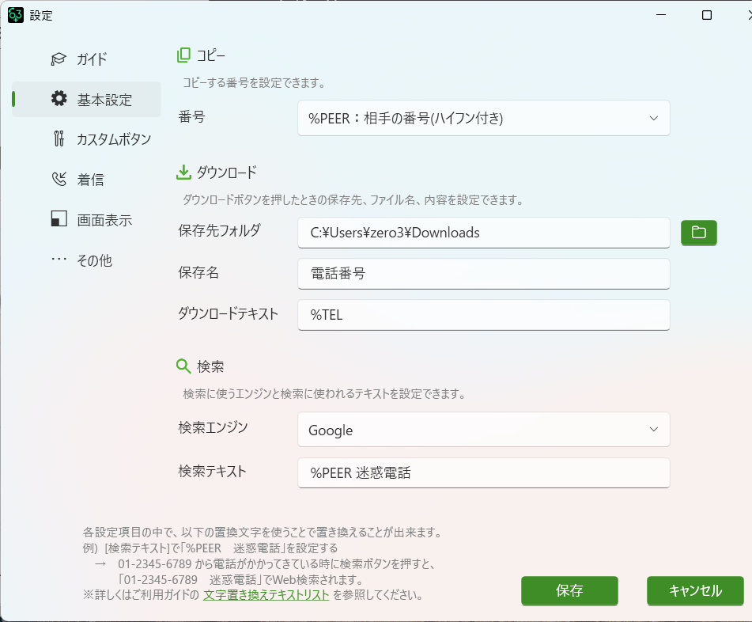Click the app icon in title bar
The image size is (752, 622).
coord(16,15)
